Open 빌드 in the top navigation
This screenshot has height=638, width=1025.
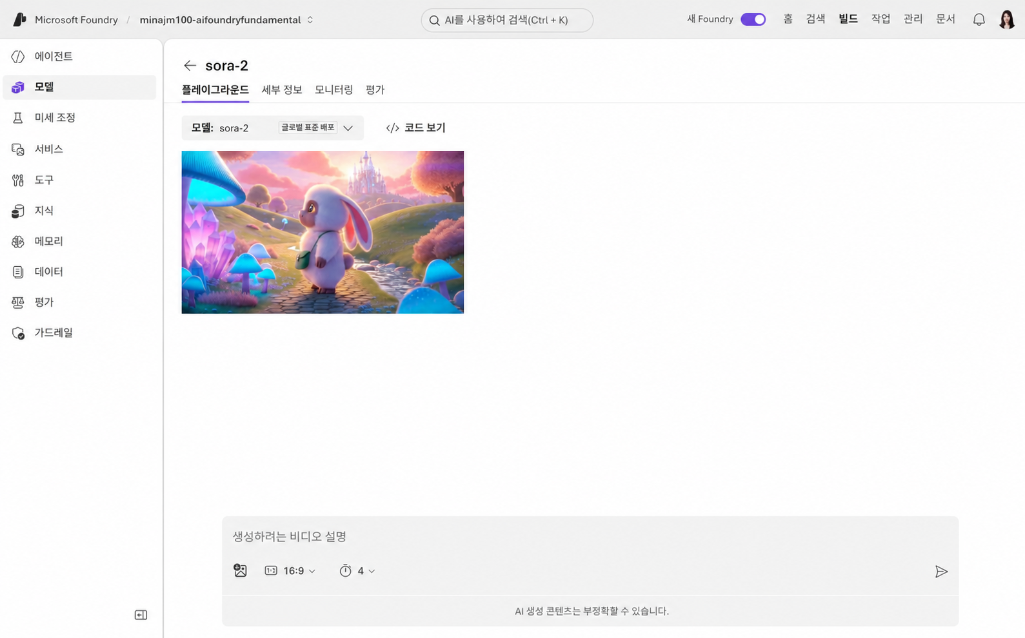[x=848, y=19]
